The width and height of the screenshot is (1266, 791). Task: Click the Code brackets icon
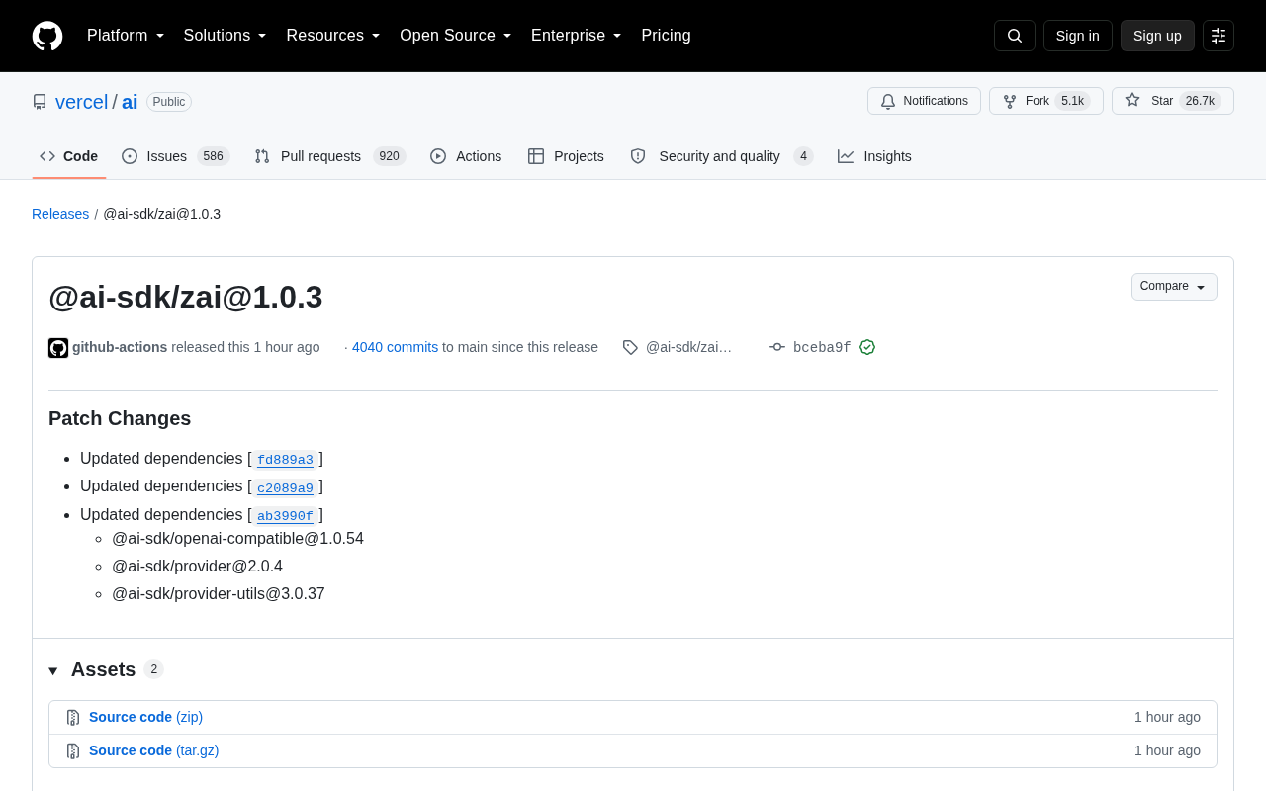point(47,156)
